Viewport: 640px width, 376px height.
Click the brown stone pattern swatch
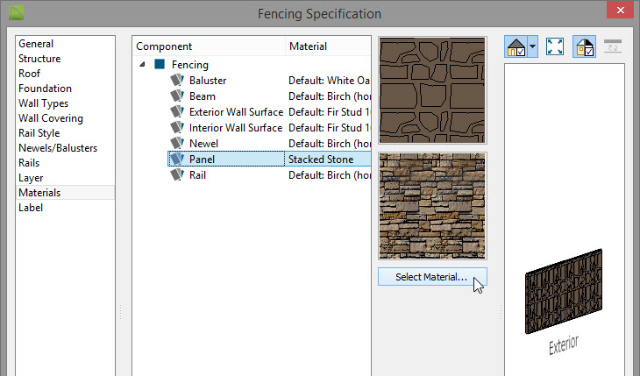432,90
